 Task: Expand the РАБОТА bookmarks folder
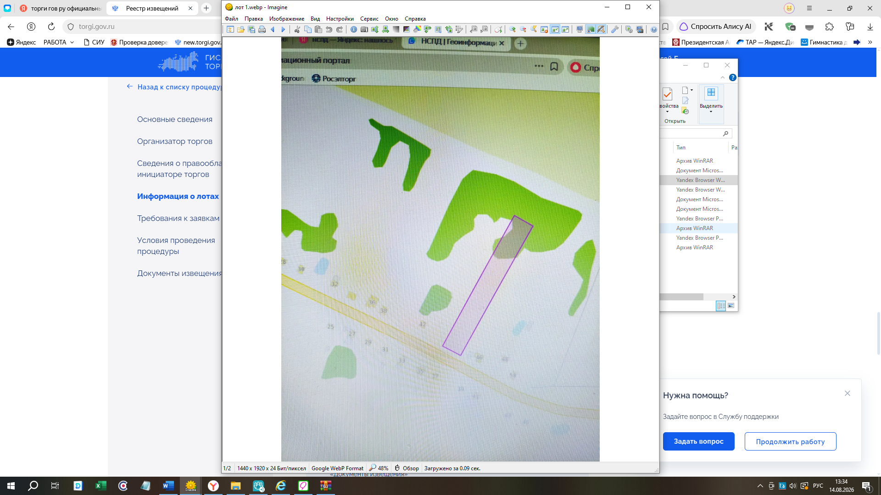59,42
